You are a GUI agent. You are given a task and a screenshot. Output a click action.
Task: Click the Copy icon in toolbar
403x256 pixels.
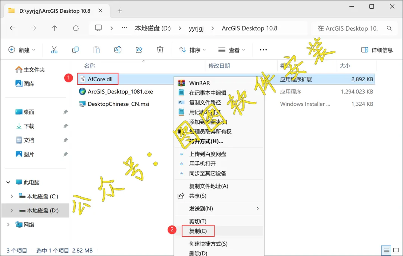pyautogui.click(x=75, y=50)
